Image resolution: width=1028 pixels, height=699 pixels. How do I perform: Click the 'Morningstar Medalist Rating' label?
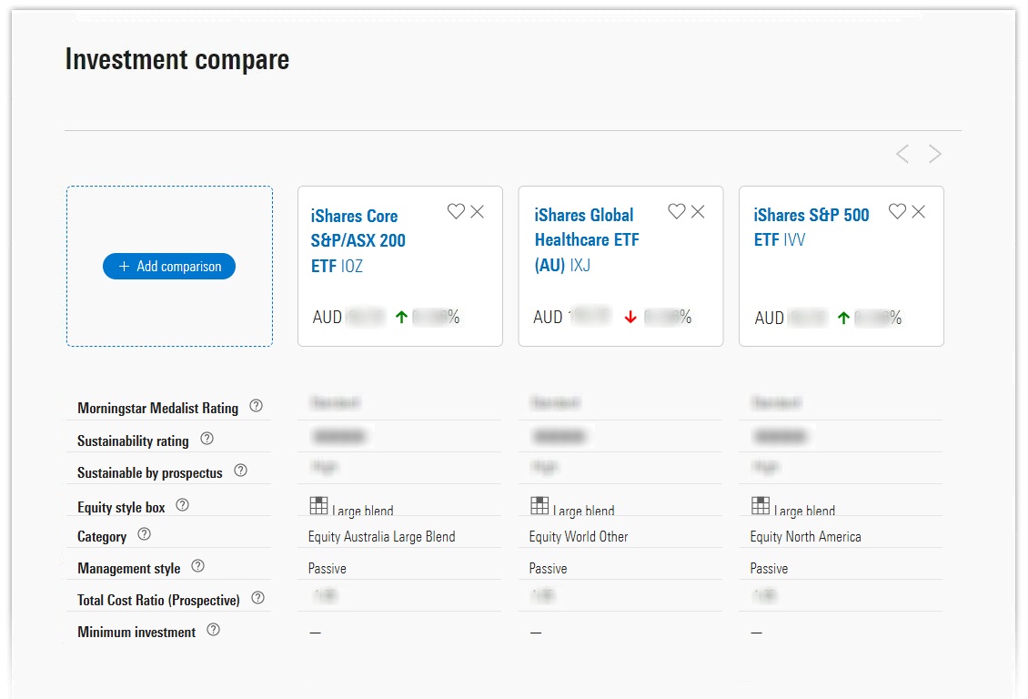click(158, 408)
